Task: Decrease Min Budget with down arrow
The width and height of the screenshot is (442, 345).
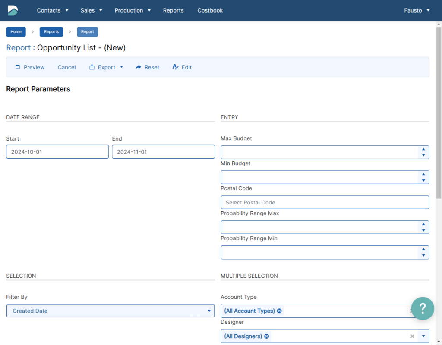Action: click(x=423, y=180)
